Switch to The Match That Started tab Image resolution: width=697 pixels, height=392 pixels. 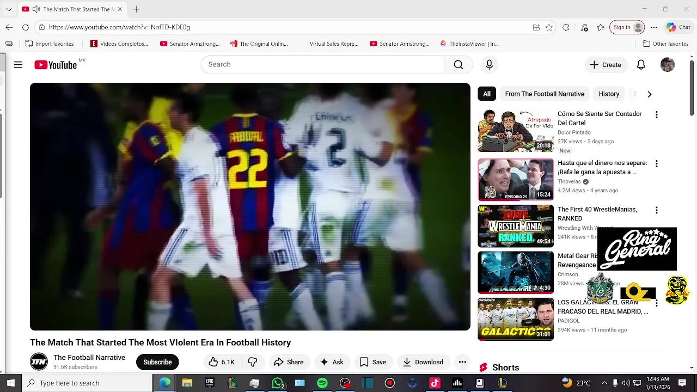(72, 9)
